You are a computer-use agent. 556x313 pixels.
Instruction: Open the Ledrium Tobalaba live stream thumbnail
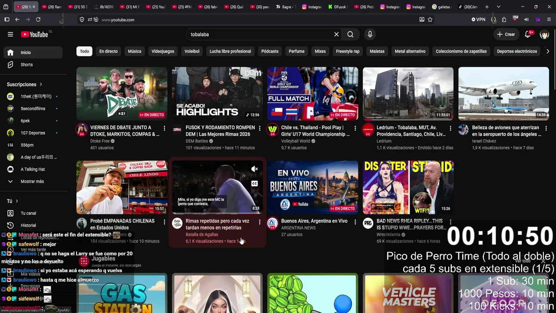[x=408, y=93]
